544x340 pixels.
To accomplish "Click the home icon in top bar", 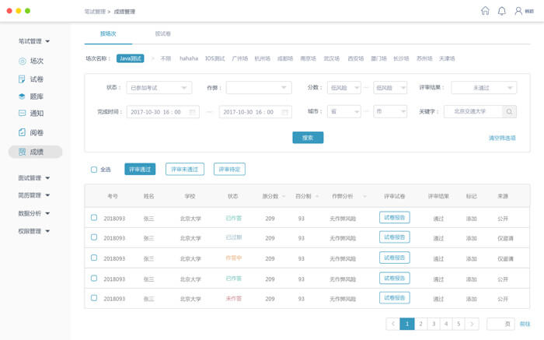I will tap(485, 11).
